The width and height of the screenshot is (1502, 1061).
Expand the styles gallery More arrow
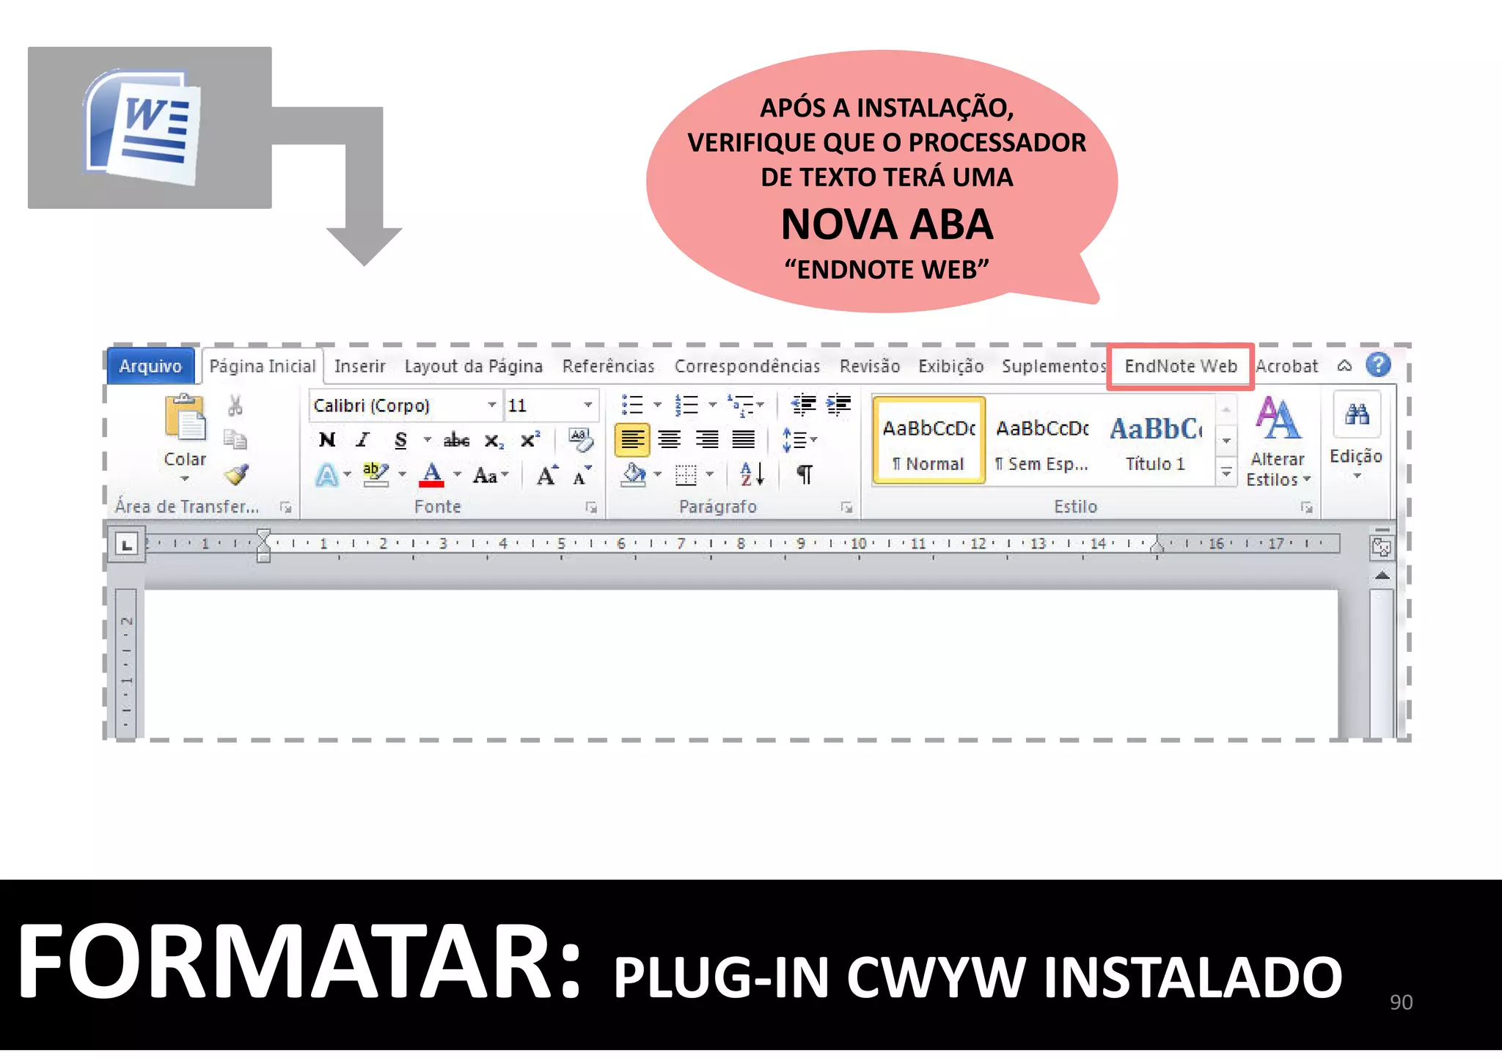tap(1226, 472)
